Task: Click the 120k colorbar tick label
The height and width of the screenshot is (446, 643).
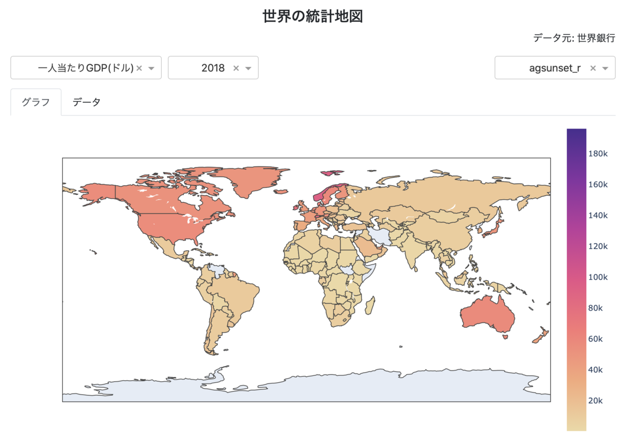Action: (x=597, y=246)
